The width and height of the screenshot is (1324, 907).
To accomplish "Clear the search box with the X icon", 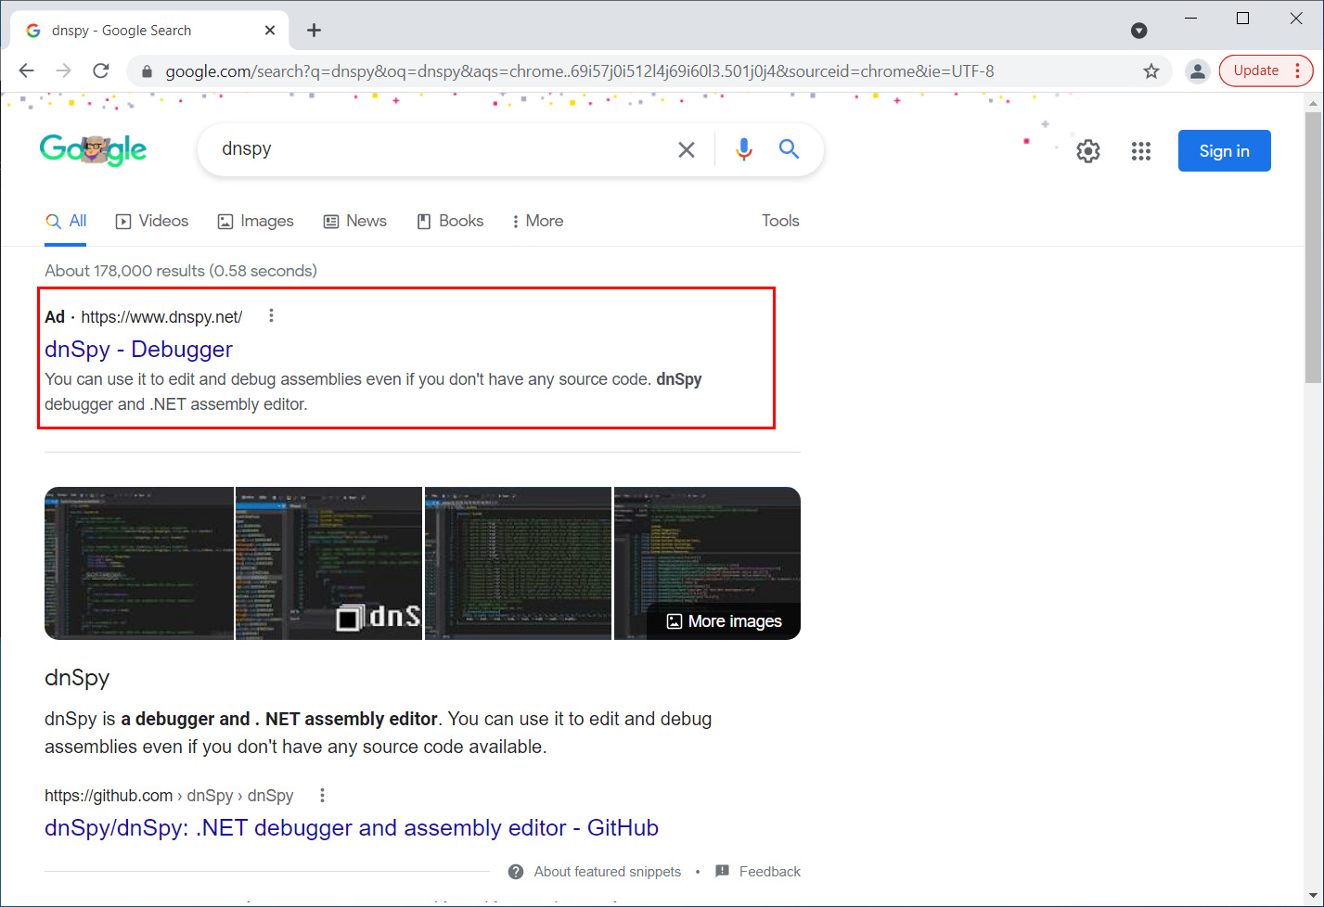I will (x=687, y=149).
